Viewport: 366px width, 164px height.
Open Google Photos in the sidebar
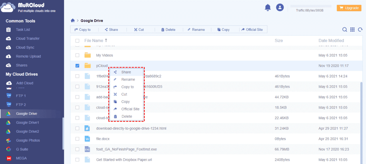28,140
